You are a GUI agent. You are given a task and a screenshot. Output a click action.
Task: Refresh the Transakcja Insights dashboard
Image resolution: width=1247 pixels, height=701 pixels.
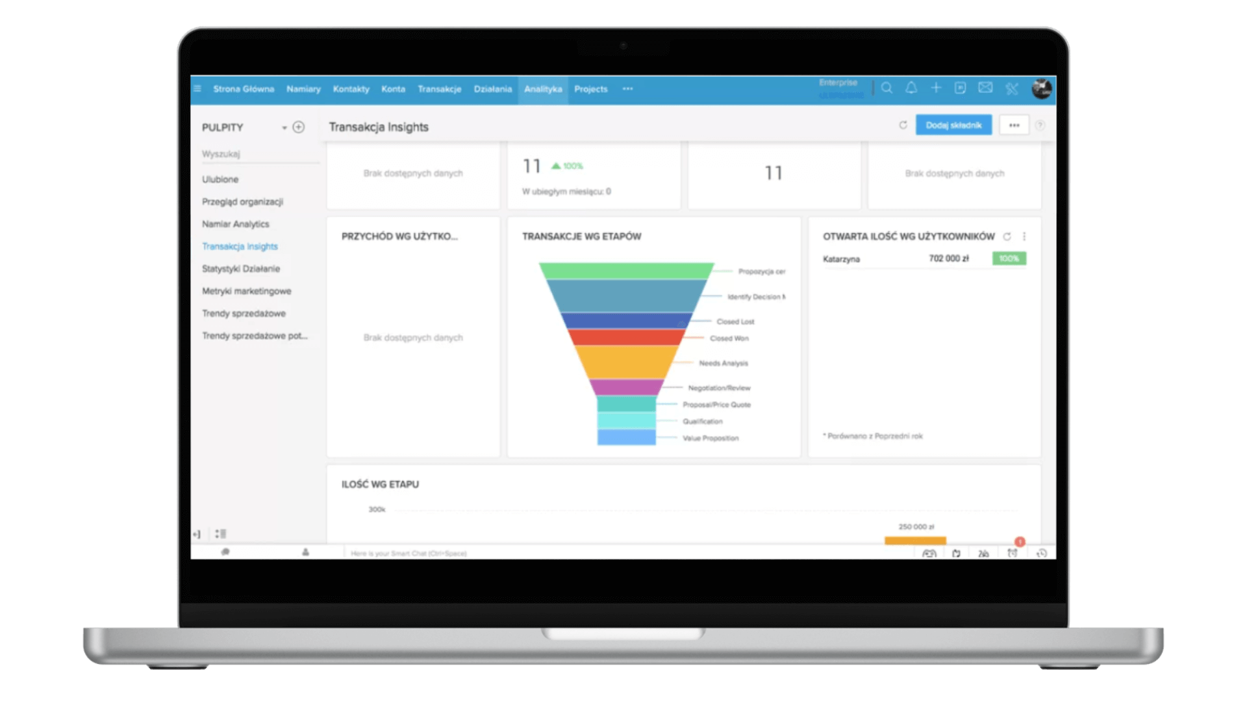(903, 125)
